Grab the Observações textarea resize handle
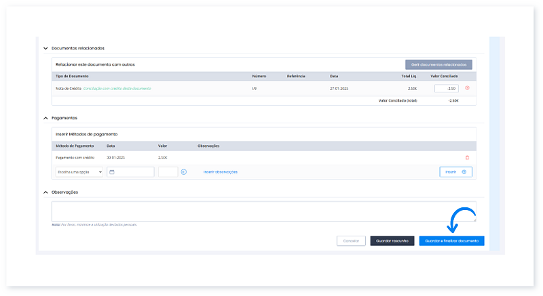543x296 pixels. coord(474,219)
